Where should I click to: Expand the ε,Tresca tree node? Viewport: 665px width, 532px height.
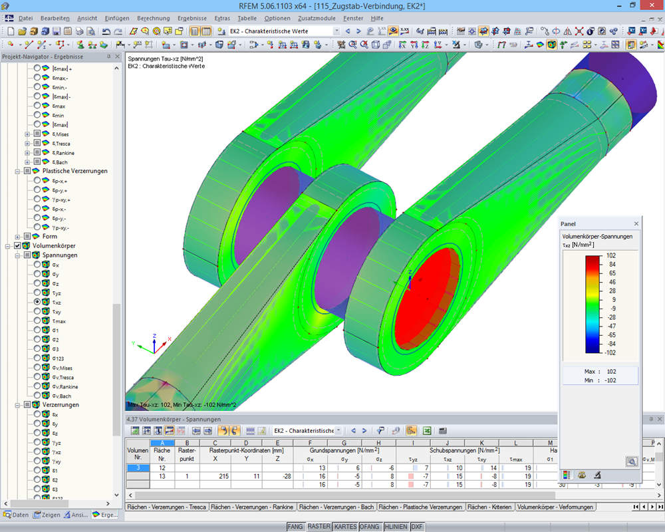pos(27,144)
